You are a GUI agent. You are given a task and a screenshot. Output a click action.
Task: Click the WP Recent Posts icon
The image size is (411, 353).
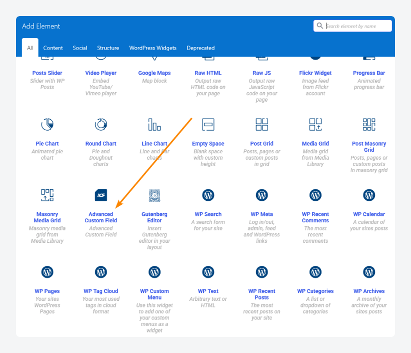[262, 272]
